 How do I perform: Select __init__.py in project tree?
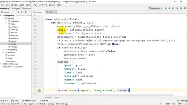point(13,27)
